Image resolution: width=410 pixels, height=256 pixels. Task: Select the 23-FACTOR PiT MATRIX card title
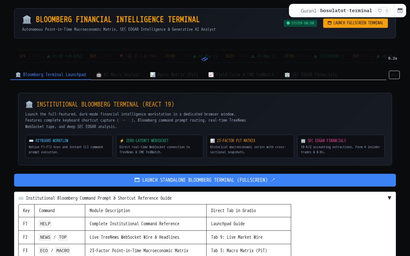tap(236, 141)
